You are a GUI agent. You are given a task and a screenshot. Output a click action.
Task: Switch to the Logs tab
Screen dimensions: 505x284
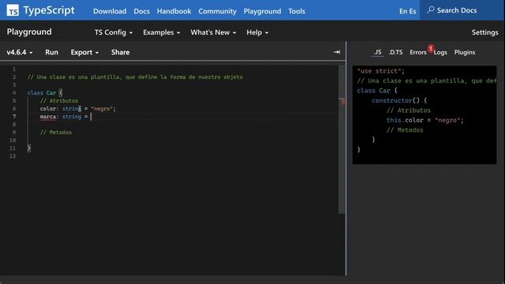440,52
